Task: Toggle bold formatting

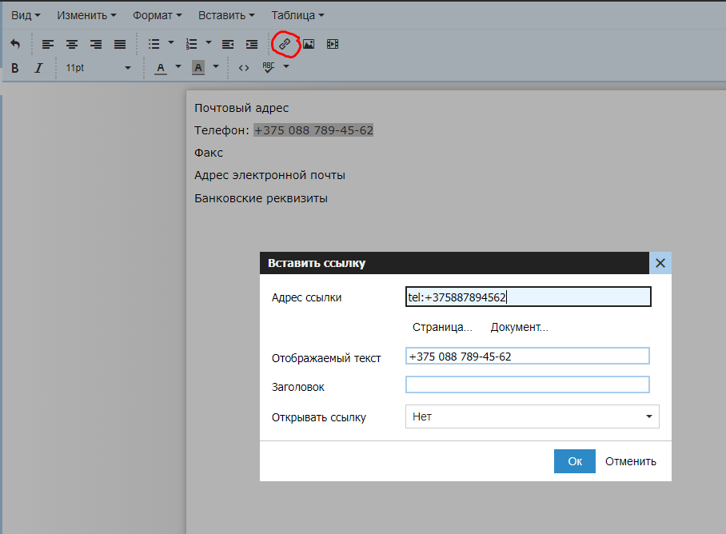Action: [15, 68]
